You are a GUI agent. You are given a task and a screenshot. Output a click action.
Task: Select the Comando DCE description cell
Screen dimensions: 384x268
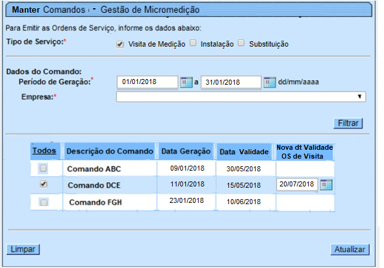(x=109, y=185)
